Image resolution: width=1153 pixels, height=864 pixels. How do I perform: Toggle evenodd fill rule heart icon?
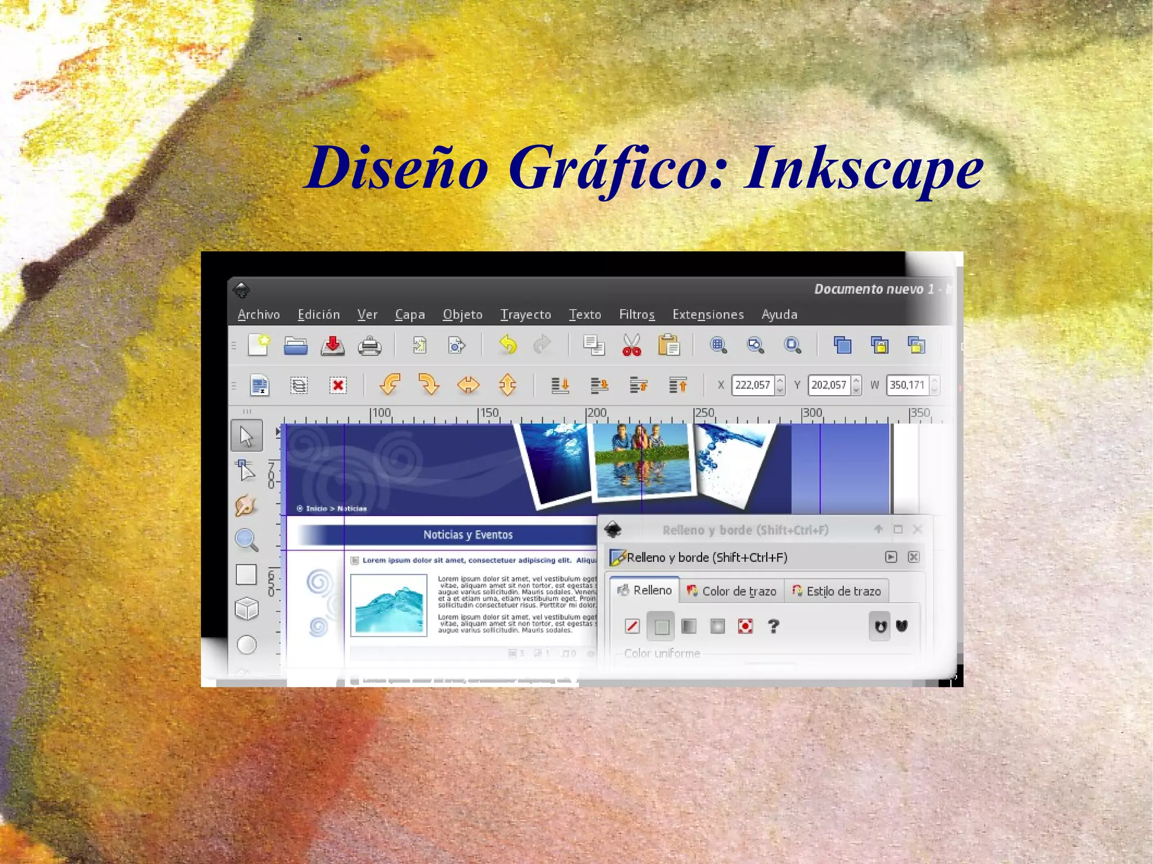(x=880, y=626)
